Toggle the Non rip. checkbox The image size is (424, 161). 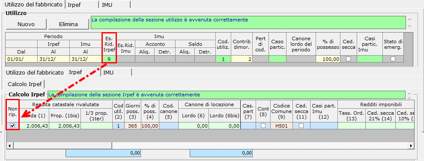point(13,125)
